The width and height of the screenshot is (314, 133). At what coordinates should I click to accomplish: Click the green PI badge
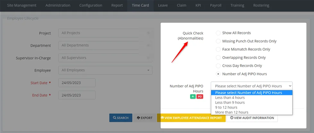coord(193,97)
